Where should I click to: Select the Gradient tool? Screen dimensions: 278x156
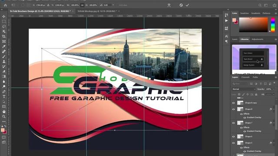(4, 76)
